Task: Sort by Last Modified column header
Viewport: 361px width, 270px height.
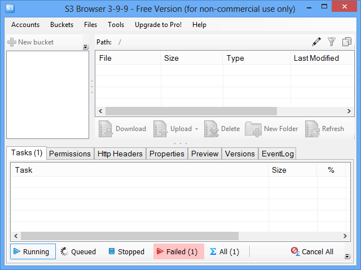Action: click(322, 58)
